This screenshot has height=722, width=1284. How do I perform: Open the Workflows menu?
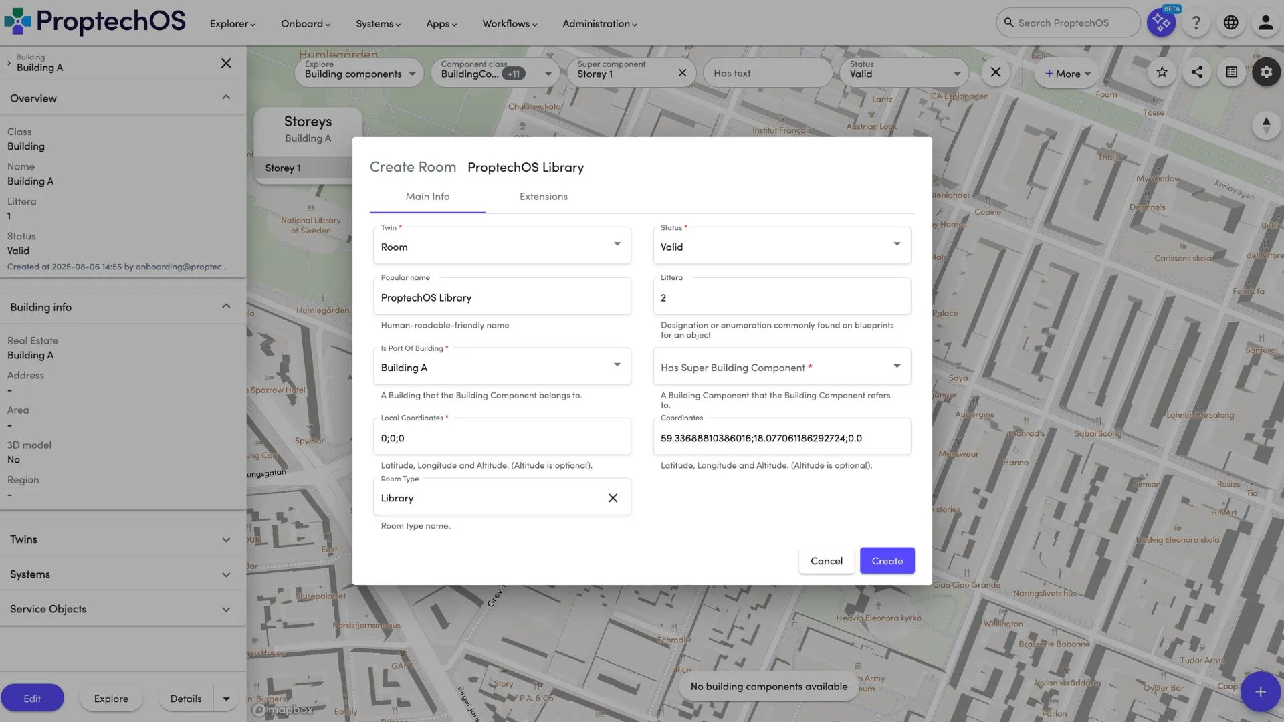[510, 24]
